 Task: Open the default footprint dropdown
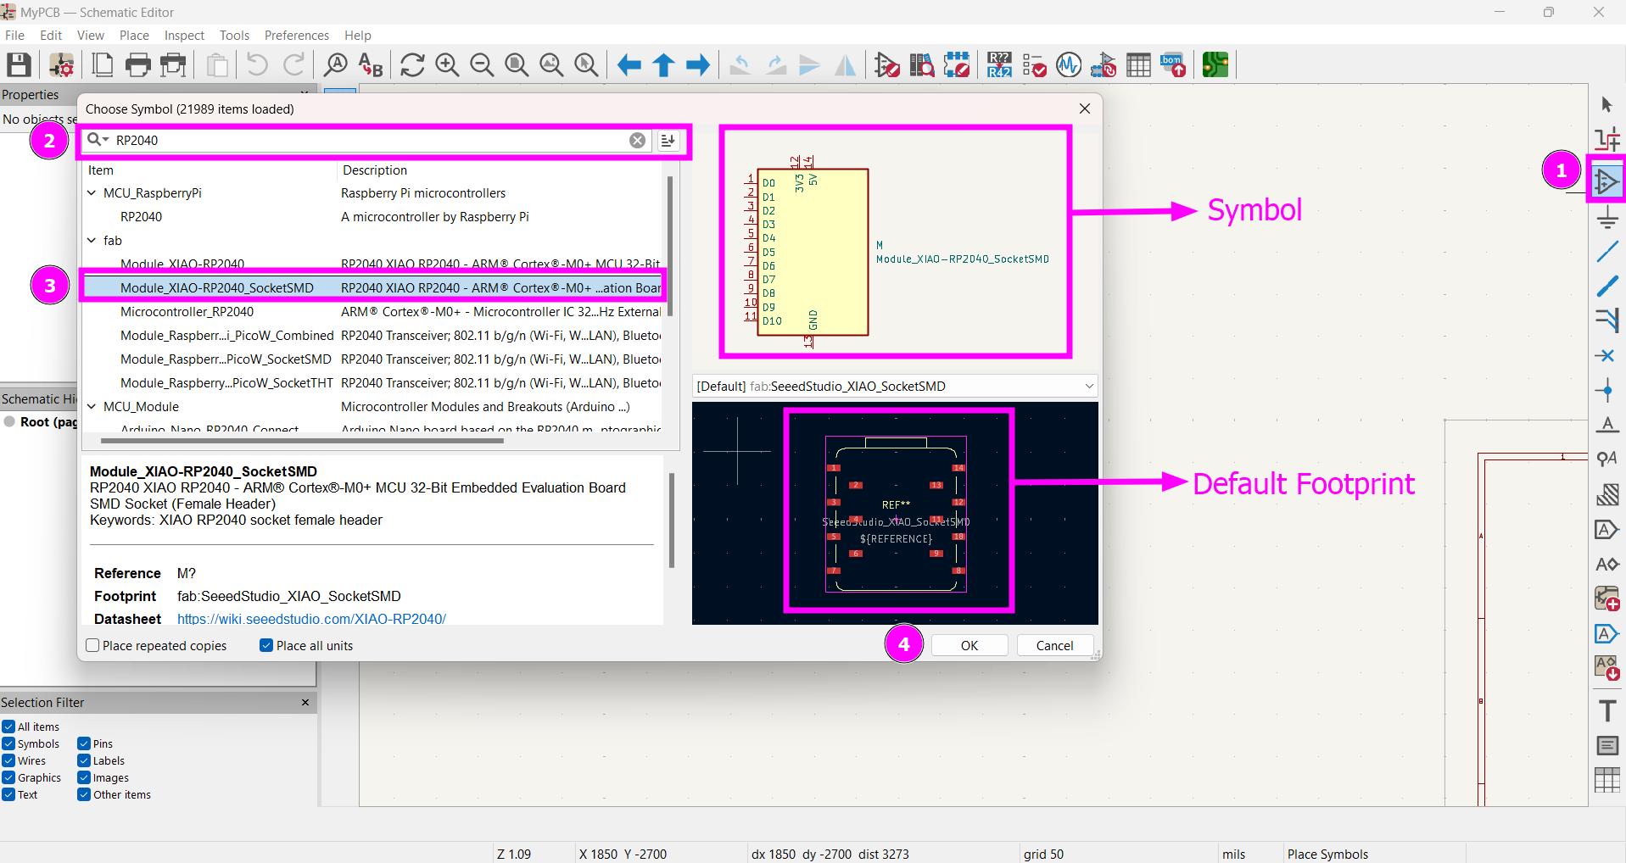coord(895,387)
